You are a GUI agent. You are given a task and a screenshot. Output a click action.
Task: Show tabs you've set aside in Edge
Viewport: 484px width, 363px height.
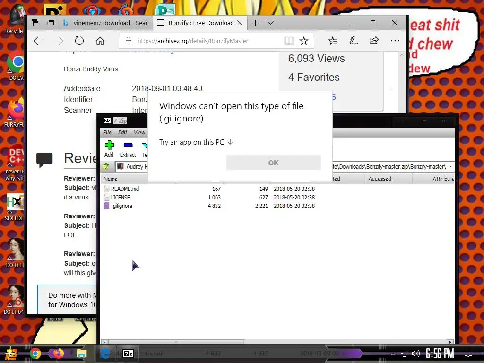(35, 23)
